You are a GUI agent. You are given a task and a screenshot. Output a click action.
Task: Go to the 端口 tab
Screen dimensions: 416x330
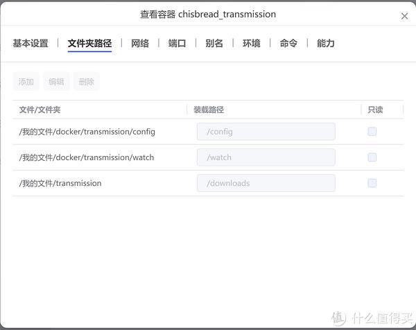(177, 43)
